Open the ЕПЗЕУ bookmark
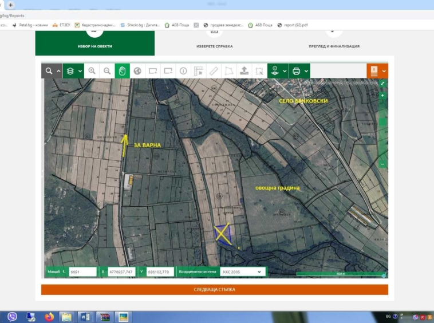This screenshot has width=434, height=323. [61, 25]
